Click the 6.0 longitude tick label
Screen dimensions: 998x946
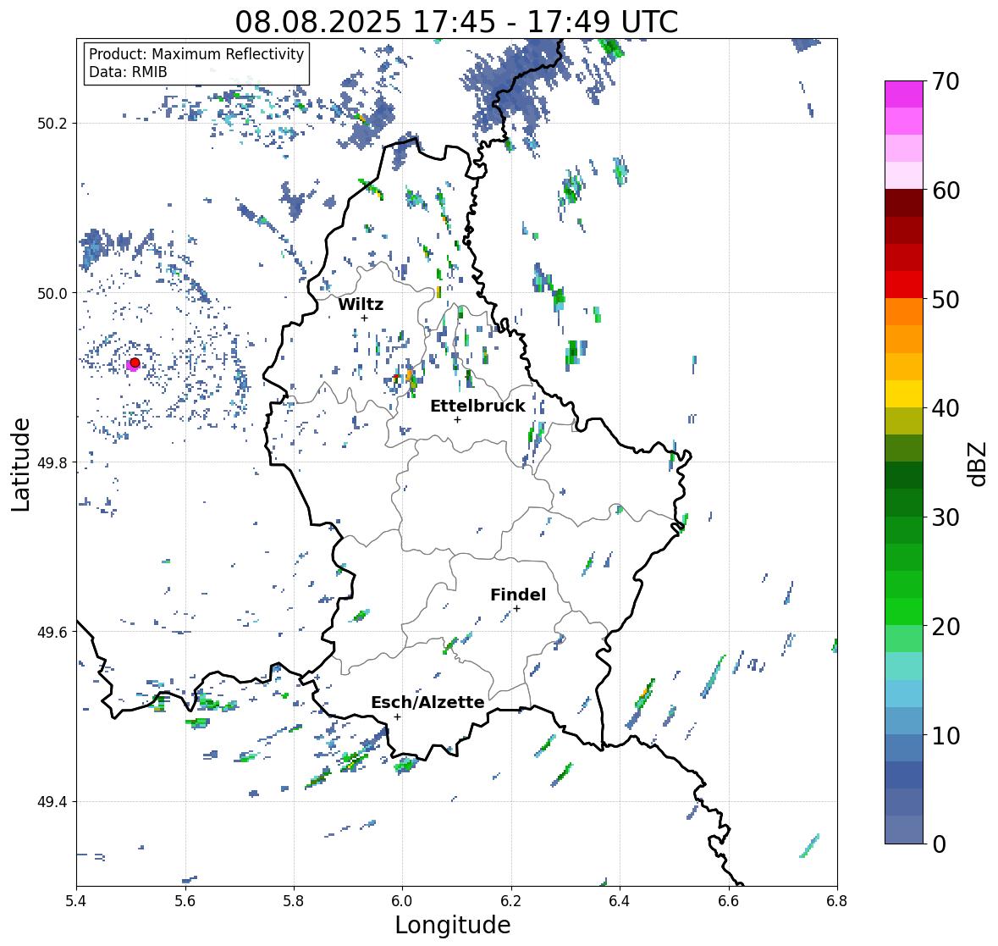[x=402, y=901]
